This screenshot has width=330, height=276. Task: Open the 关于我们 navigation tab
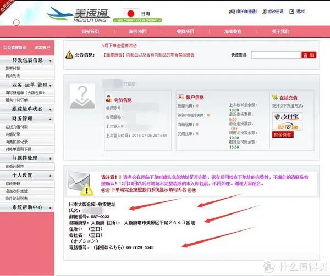point(280,31)
